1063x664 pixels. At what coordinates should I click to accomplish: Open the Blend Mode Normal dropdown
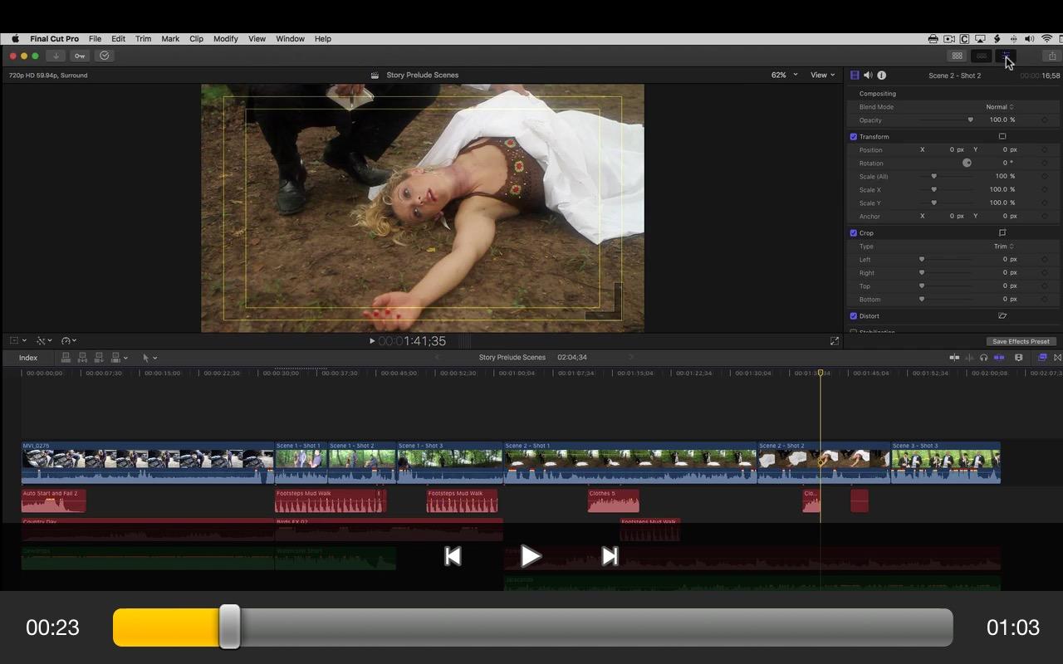click(1000, 107)
